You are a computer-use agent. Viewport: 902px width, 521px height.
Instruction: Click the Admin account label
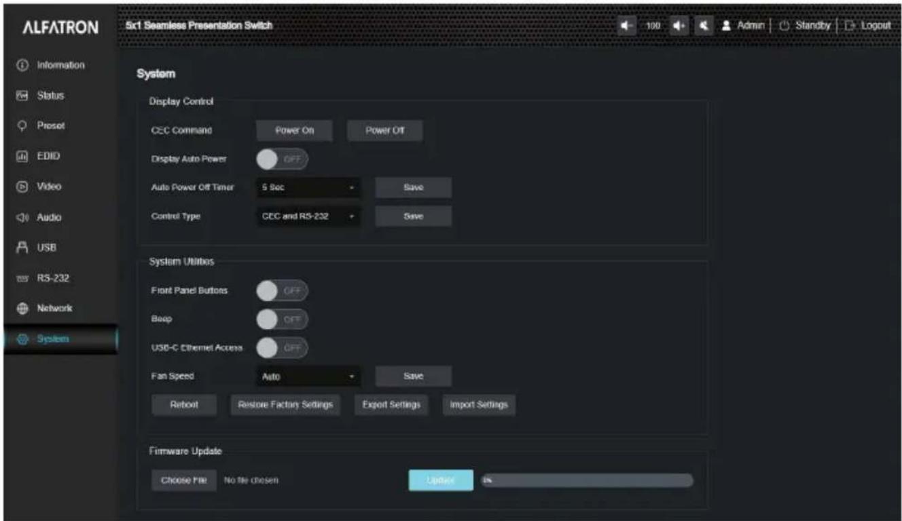click(751, 26)
